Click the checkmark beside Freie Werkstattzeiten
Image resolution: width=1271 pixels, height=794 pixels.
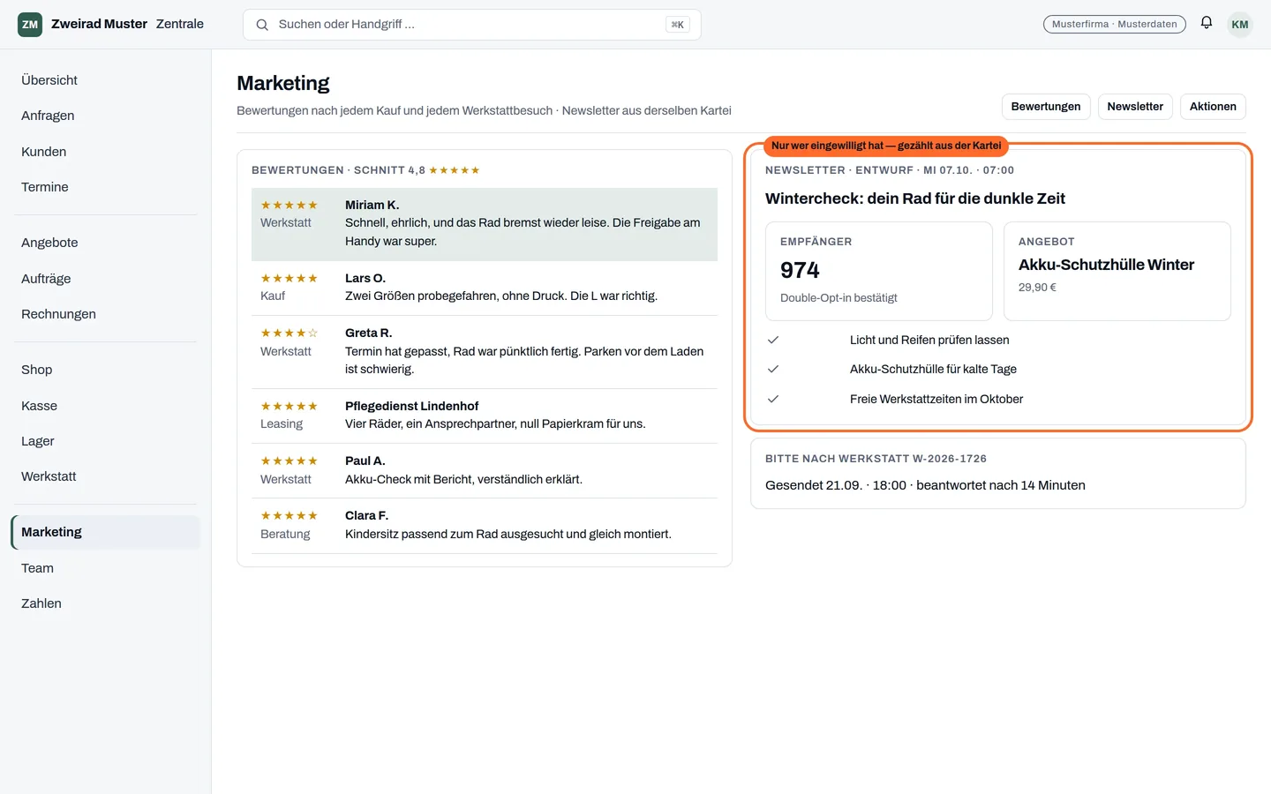click(x=773, y=399)
